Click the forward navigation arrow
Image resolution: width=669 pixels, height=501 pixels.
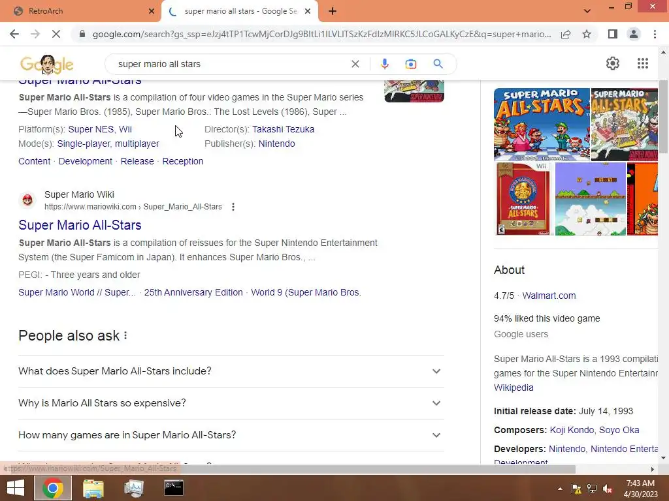[x=35, y=34]
